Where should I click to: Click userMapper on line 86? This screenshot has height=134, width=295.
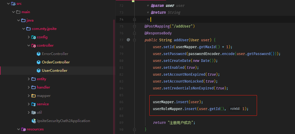tap(163, 102)
